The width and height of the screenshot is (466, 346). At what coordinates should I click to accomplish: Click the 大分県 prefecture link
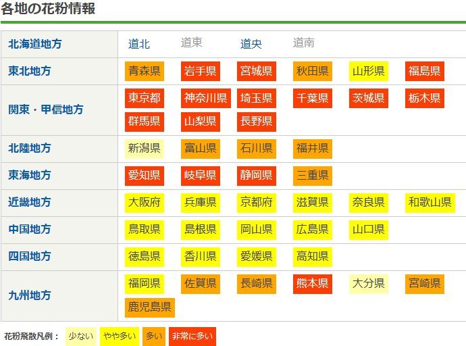[x=369, y=283]
